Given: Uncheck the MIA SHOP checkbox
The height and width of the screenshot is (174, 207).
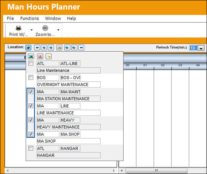Looking at the screenshot, I should pos(31,134).
